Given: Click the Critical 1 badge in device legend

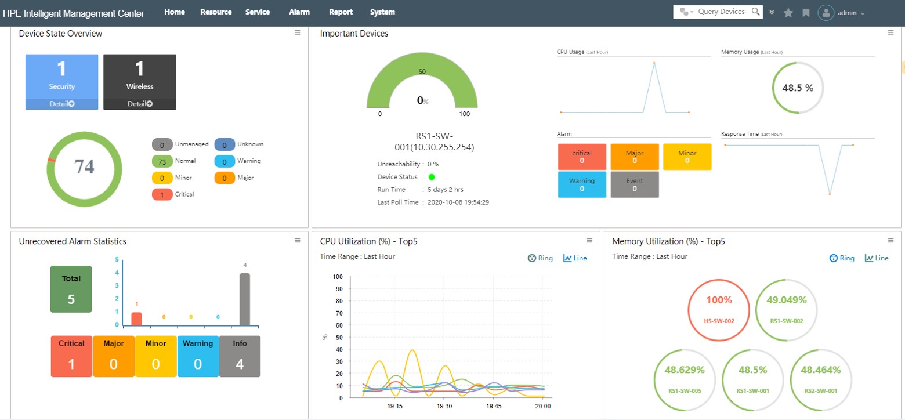Looking at the screenshot, I should pyautogui.click(x=162, y=195).
